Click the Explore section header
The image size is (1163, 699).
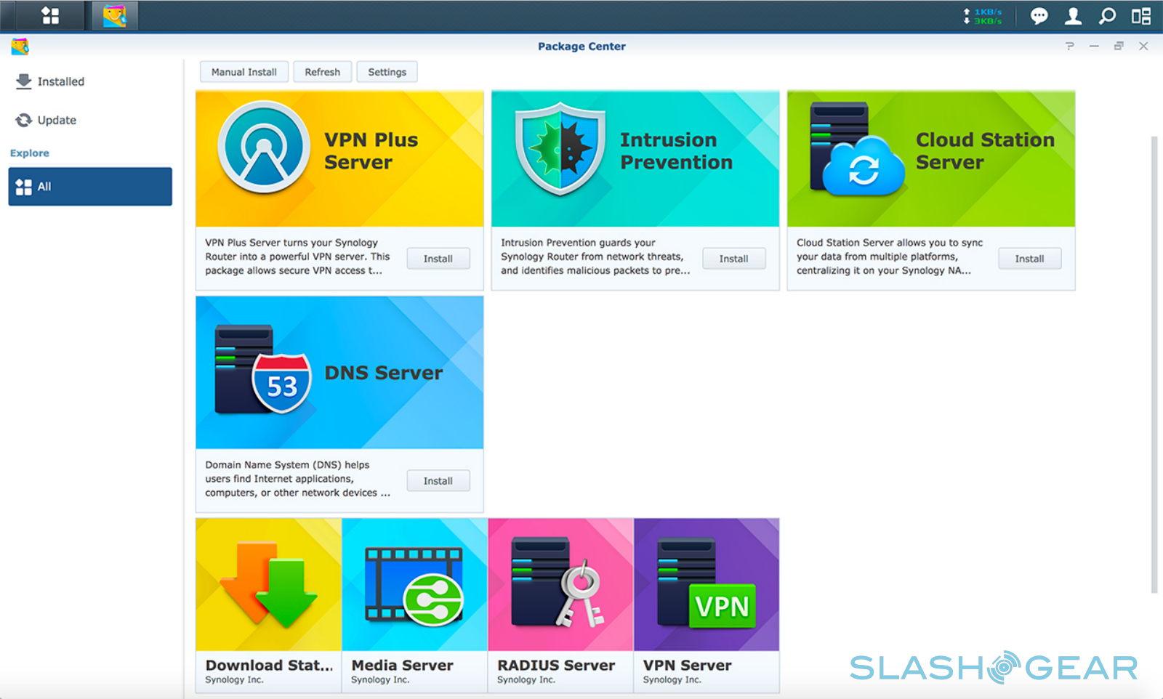coord(30,153)
